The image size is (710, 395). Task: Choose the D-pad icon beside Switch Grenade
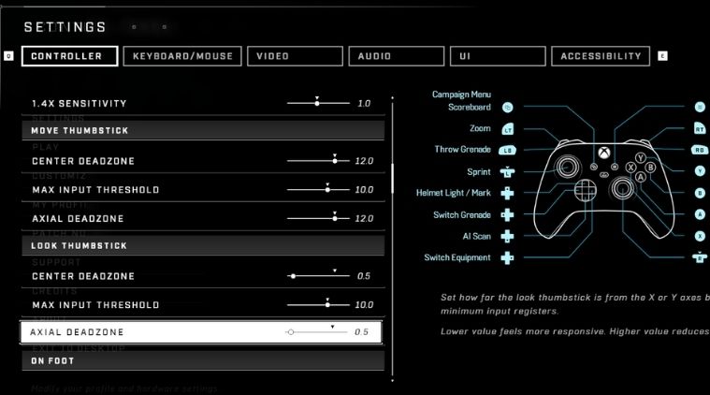[507, 215]
